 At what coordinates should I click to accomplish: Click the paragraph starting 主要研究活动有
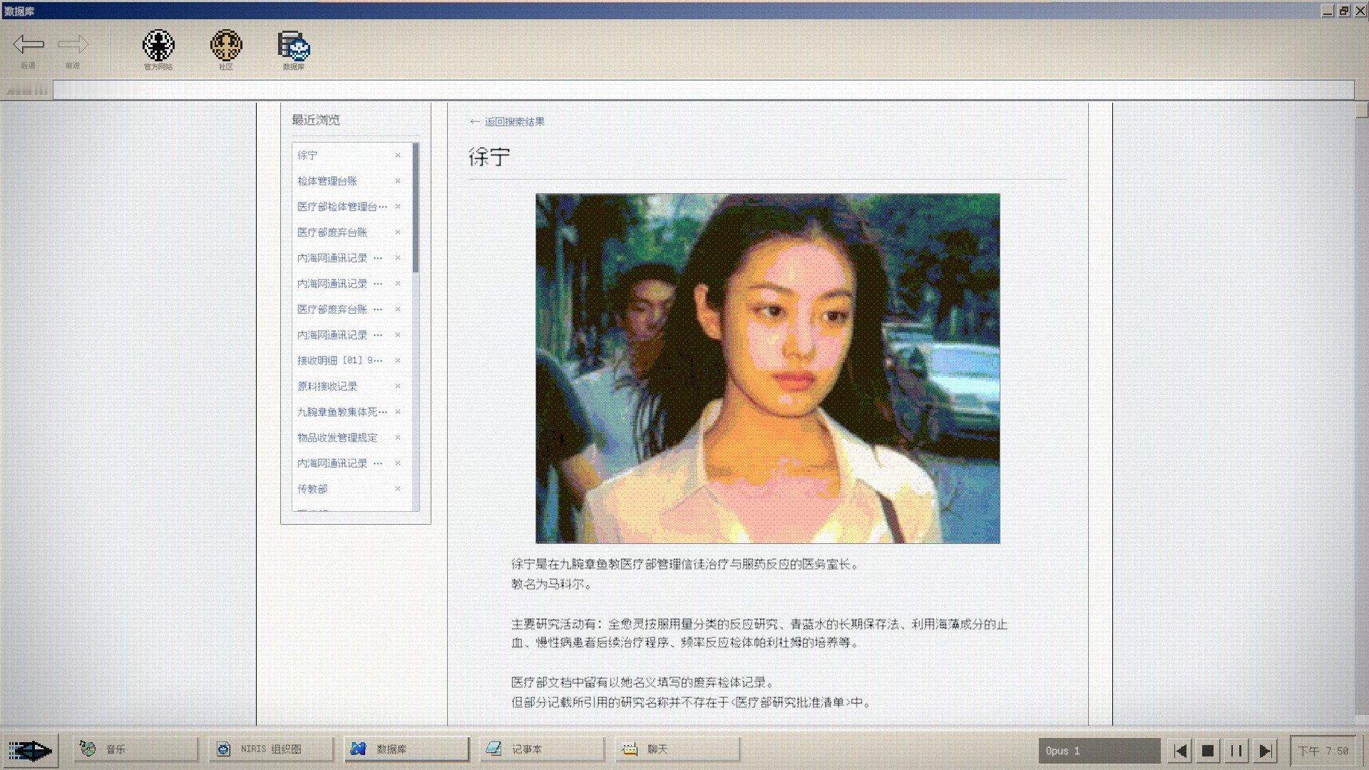point(759,633)
